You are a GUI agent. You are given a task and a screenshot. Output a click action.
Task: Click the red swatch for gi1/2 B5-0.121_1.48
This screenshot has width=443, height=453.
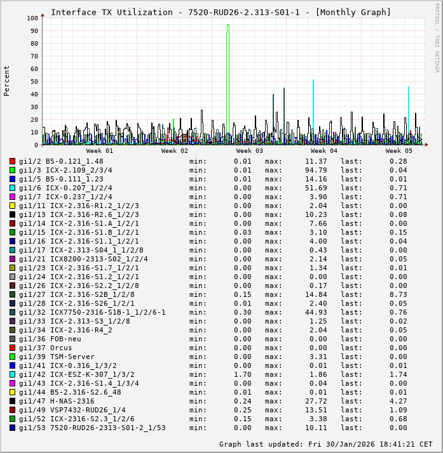[12, 161]
